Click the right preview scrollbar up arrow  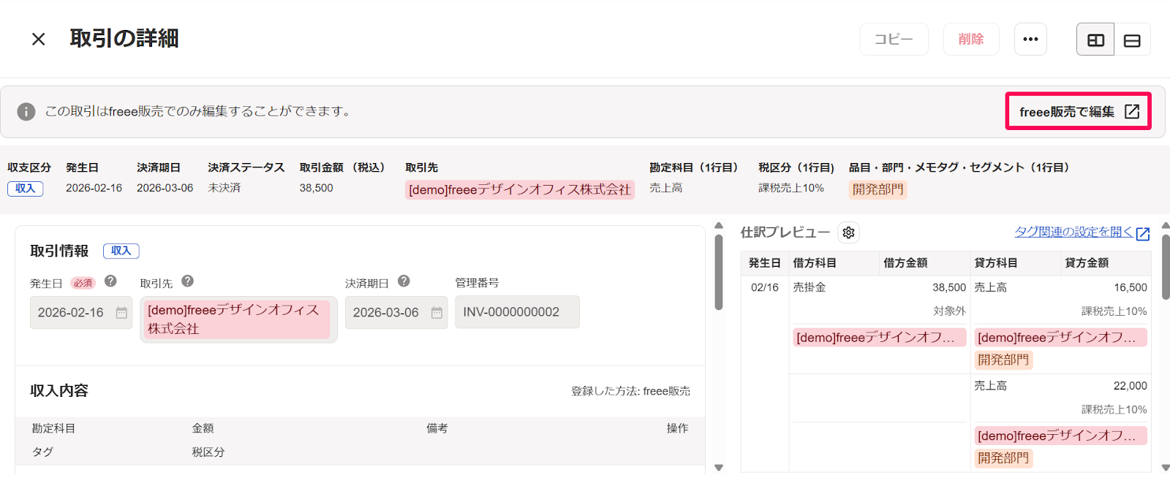[x=1166, y=226]
